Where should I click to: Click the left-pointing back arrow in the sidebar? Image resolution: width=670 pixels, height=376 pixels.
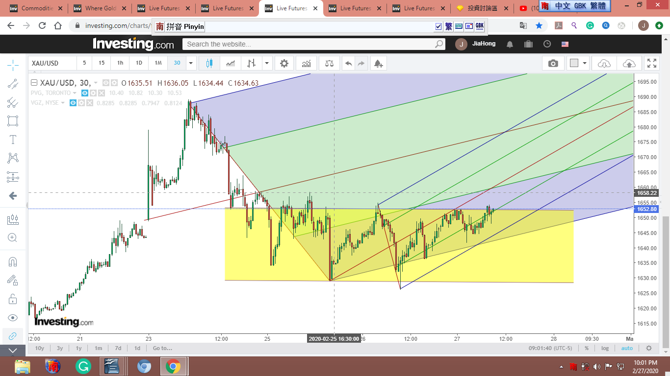coord(13,196)
